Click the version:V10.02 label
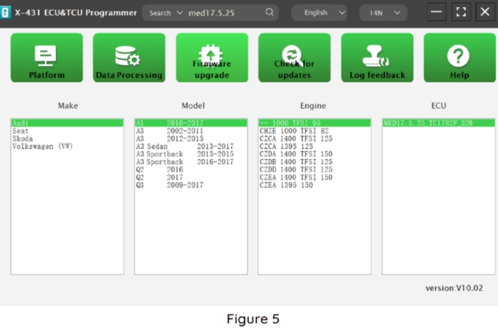 pyautogui.click(x=454, y=288)
